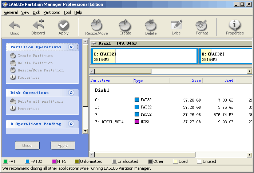Open the Disk menu

36,12
